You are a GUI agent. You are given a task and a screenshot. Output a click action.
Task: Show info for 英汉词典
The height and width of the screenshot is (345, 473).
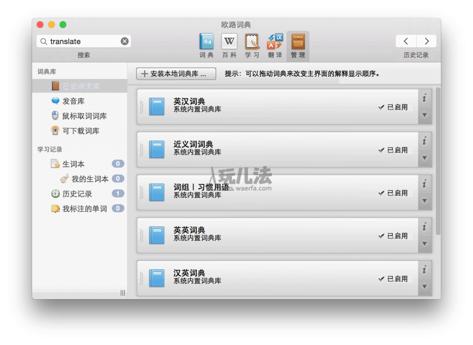(425, 98)
